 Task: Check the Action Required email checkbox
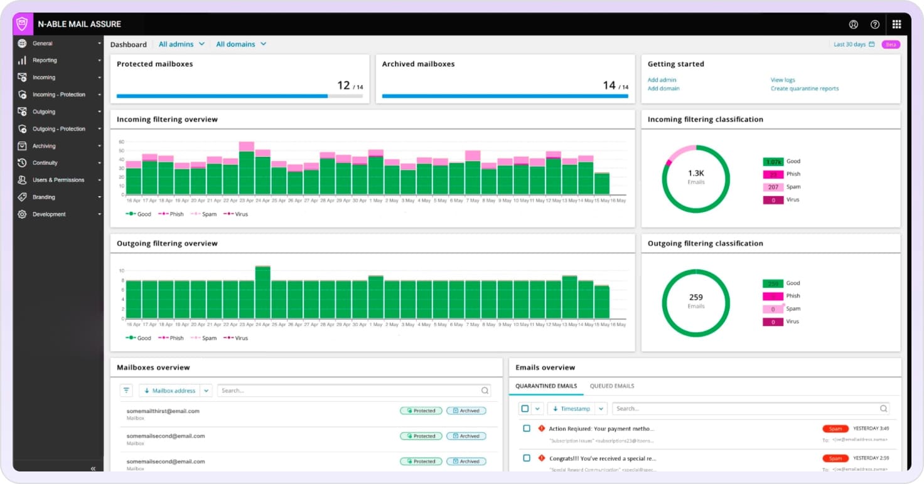click(x=527, y=428)
